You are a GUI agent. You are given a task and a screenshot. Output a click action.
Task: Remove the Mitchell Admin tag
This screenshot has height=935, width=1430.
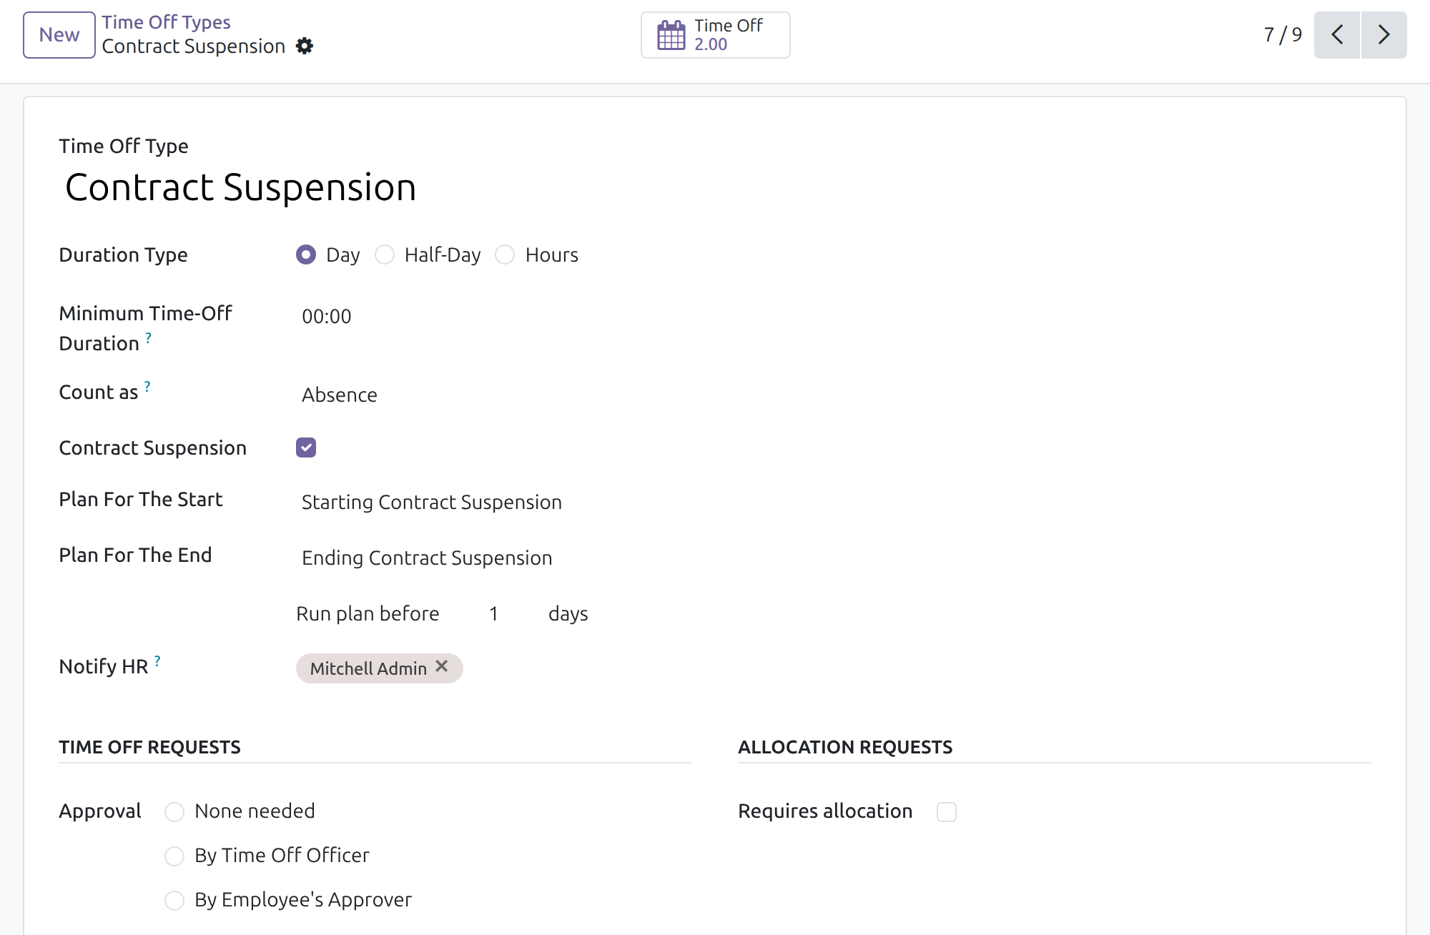442,666
